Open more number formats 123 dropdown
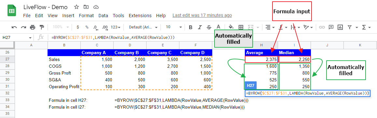 pos(115,27)
